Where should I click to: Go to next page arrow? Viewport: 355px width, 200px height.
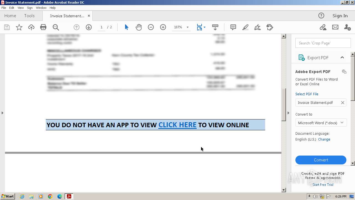[x=89, y=27]
